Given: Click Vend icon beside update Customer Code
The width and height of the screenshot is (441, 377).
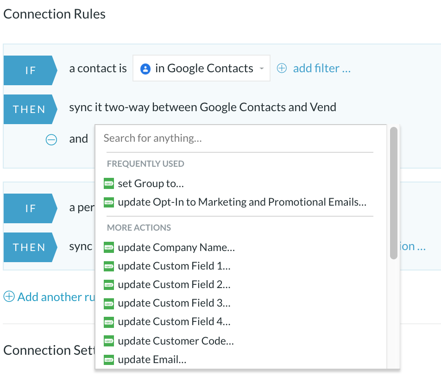Looking at the screenshot, I should click(x=109, y=341).
